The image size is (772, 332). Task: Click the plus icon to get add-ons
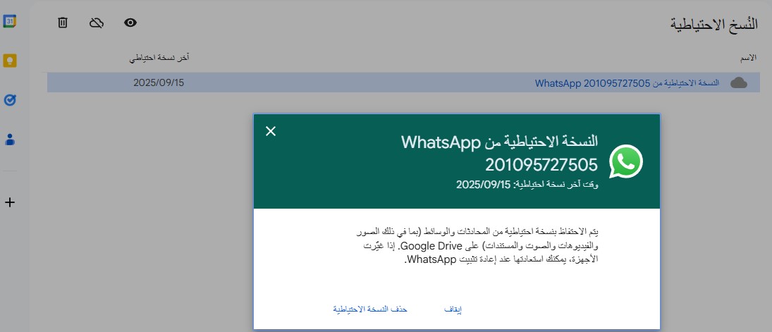click(x=10, y=203)
